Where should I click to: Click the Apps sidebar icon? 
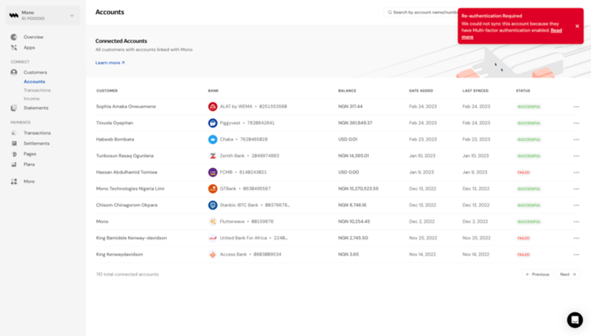(14, 47)
